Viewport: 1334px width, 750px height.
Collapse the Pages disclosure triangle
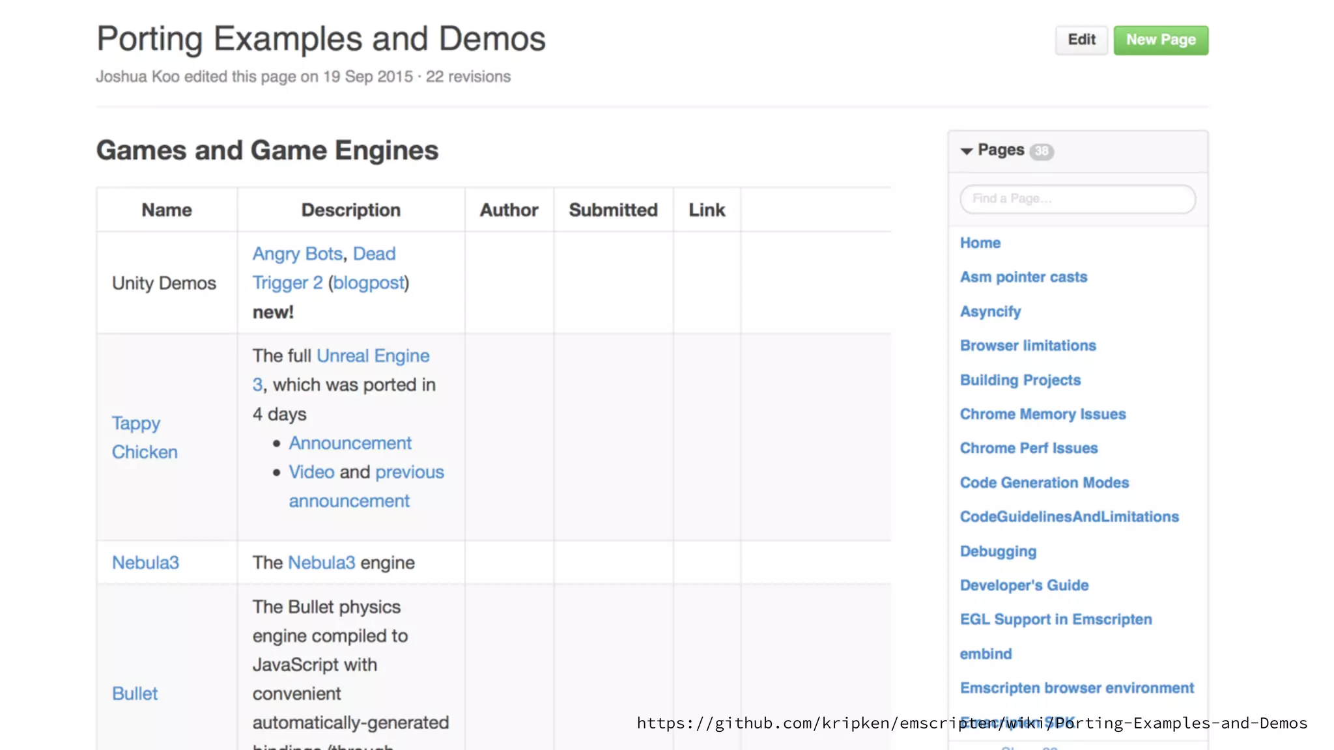coord(967,151)
